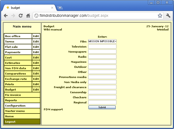Click the Film field showing Mission Impossible
The image size is (174, 129).
[102, 41]
